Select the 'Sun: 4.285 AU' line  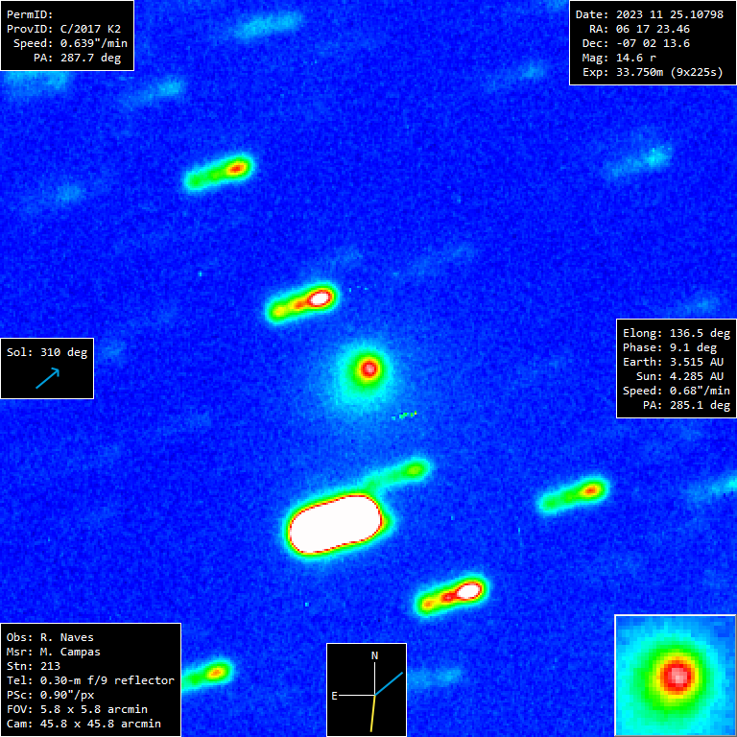click(679, 376)
